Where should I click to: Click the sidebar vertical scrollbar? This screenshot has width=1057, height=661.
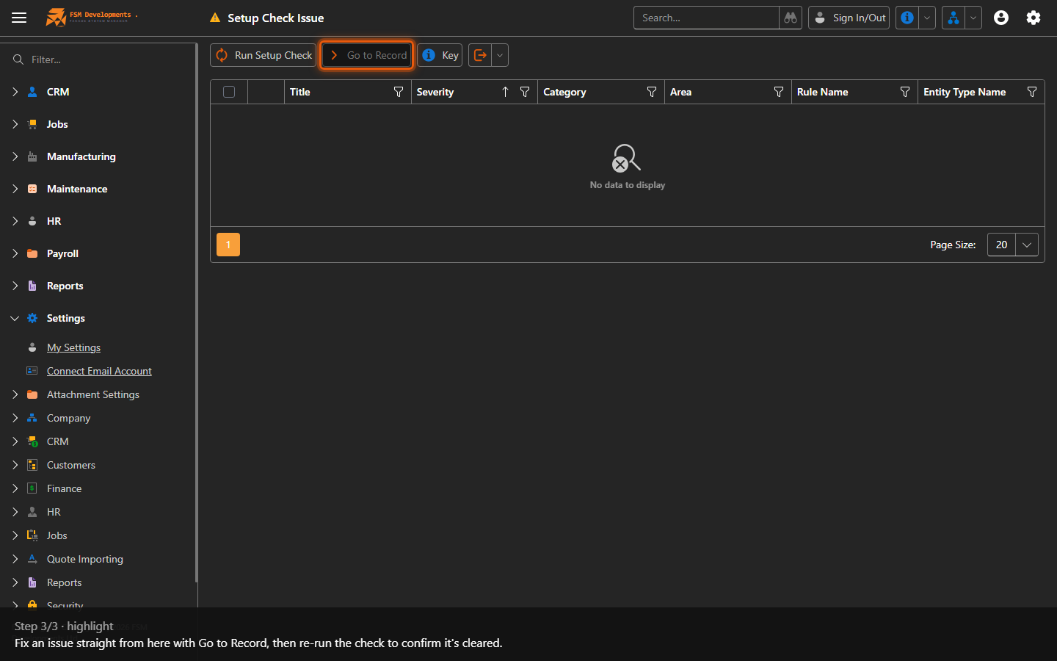pyautogui.click(x=196, y=313)
